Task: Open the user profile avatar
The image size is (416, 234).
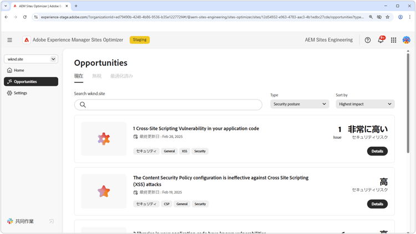Action: [406, 40]
